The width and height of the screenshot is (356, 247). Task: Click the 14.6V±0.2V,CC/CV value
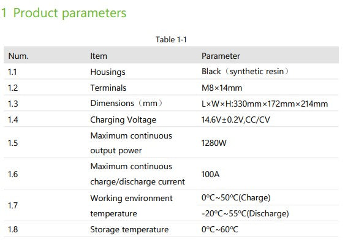(x=236, y=120)
